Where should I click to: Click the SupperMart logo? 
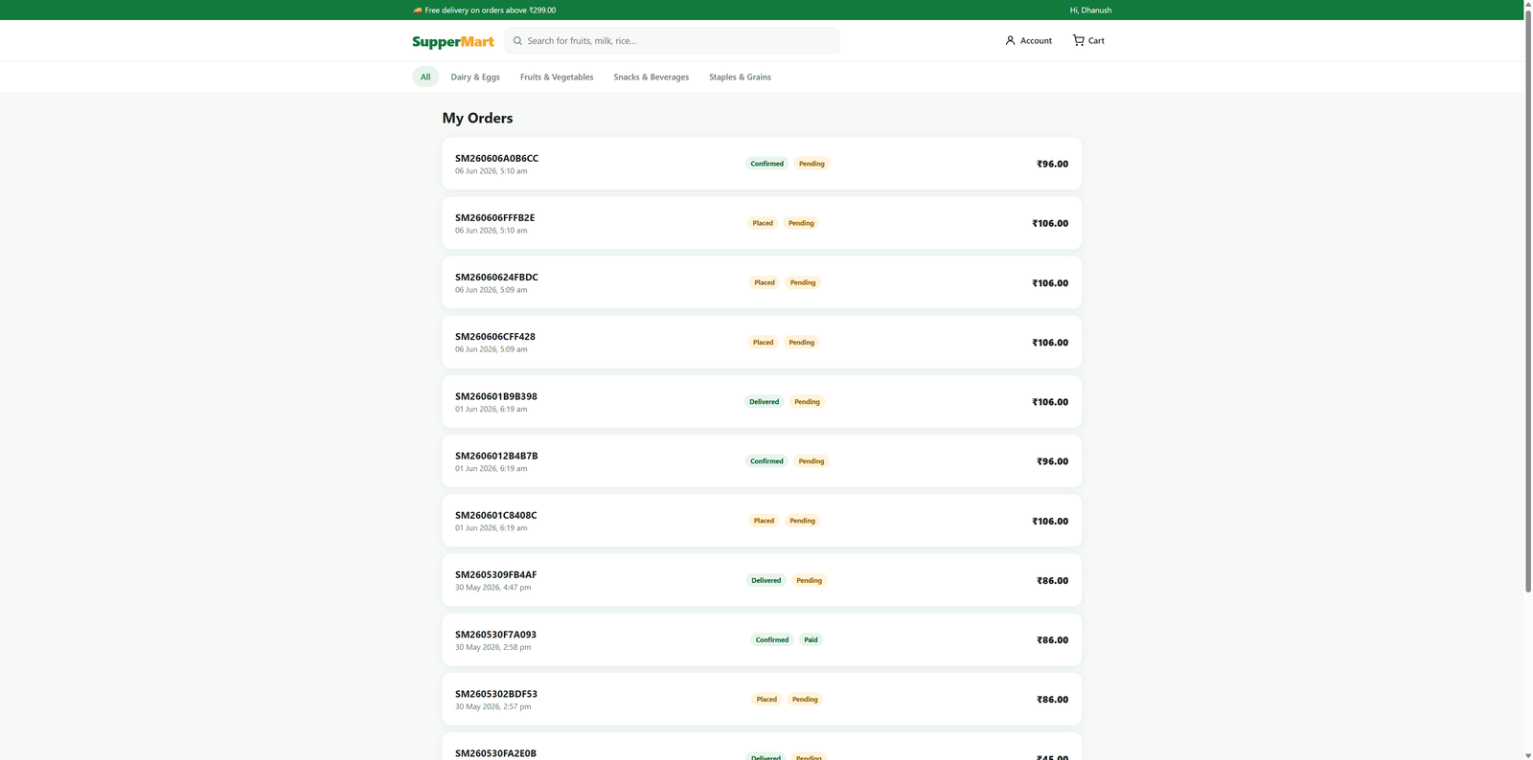click(x=453, y=41)
